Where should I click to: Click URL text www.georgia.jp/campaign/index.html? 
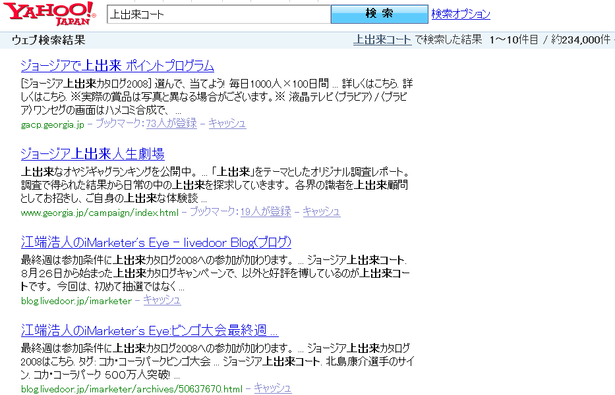pyautogui.click(x=100, y=213)
